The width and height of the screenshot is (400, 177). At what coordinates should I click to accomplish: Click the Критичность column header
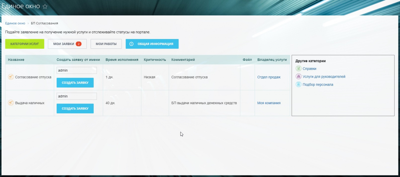pyautogui.click(x=155, y=60)
